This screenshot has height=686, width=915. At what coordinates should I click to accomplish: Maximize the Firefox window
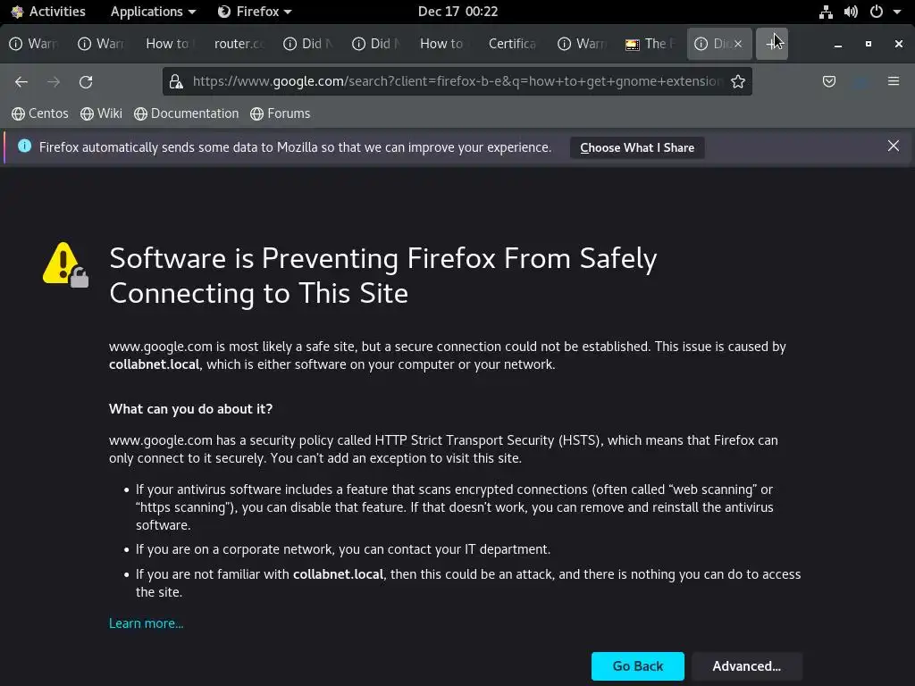[869, 44]
